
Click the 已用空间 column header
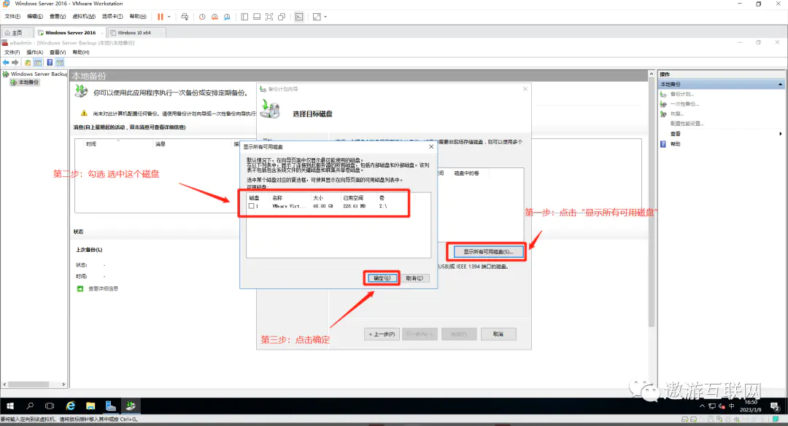point(353,198)
